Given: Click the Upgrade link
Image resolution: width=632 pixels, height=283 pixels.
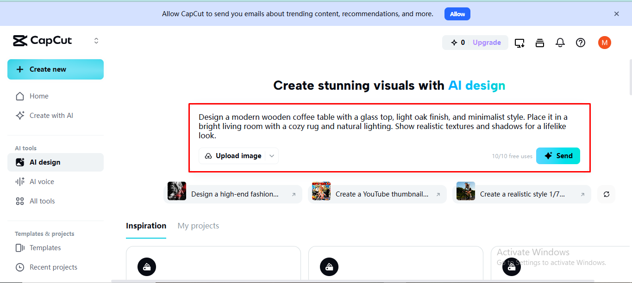Looking at the screenshot, I should [486, 42].
